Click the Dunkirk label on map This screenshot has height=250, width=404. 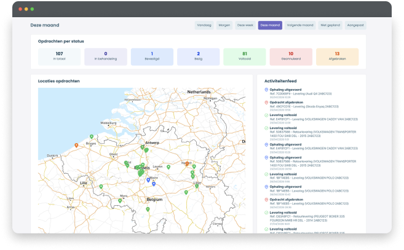point(52,155)
